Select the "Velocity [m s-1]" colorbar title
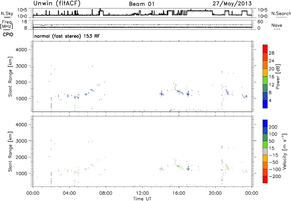291x201 pixels. tap(284, 151)
